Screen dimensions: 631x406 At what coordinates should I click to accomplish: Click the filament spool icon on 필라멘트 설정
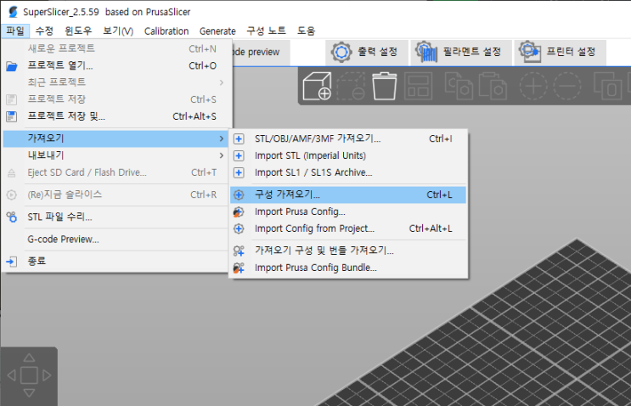[426, 52]
